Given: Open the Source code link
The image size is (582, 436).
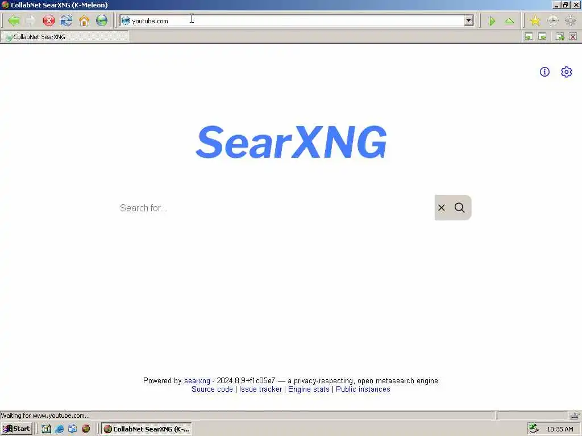Looking at the screenshot, I should coord(213,389).
